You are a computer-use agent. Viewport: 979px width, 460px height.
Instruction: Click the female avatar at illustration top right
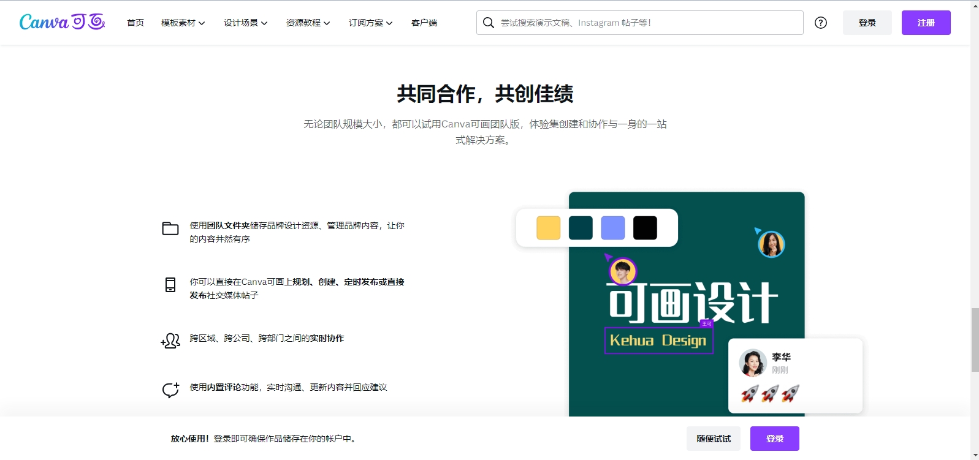(x=771, y=244)
